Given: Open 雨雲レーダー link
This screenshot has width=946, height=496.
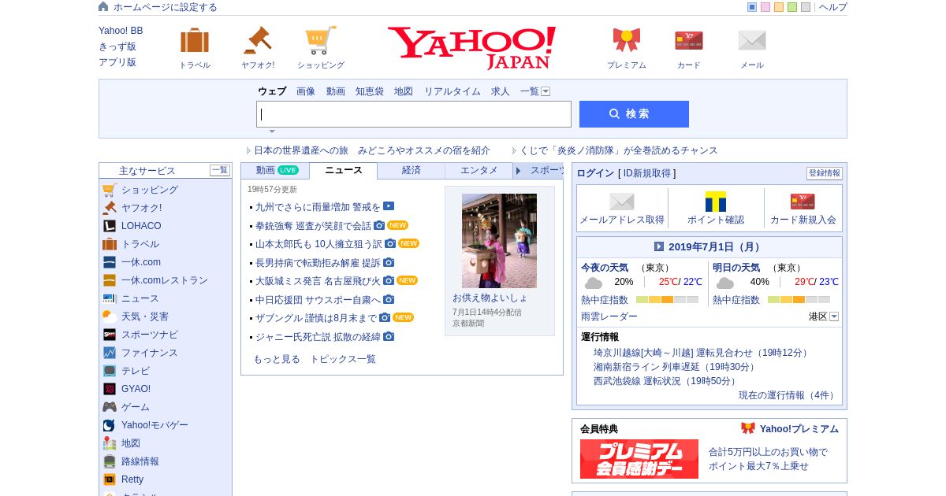Looking at the screenshot, I should click(x=609, y=316).
